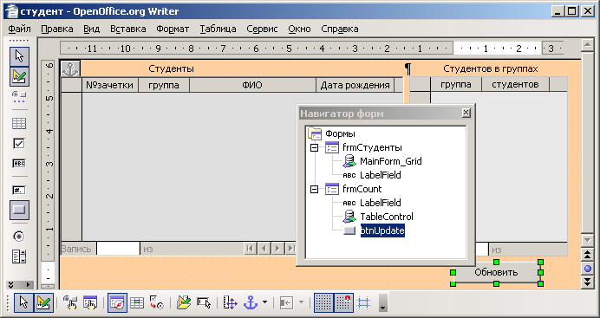
Task: Click the Дата рождения column header
Action: (355, 85)
